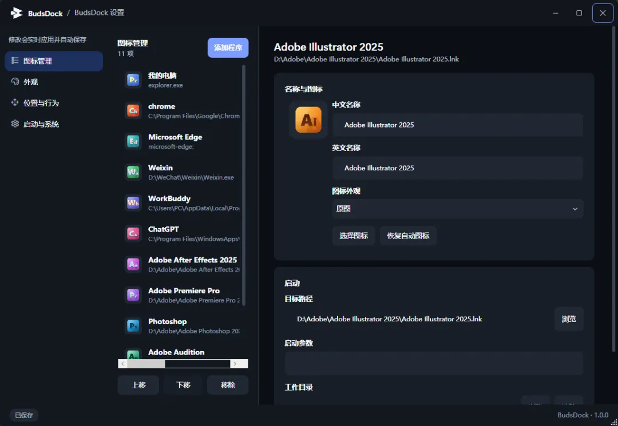Select the chrome Ch icon
The width and height of the screenshot is (618, 426).
pos(133,110)
